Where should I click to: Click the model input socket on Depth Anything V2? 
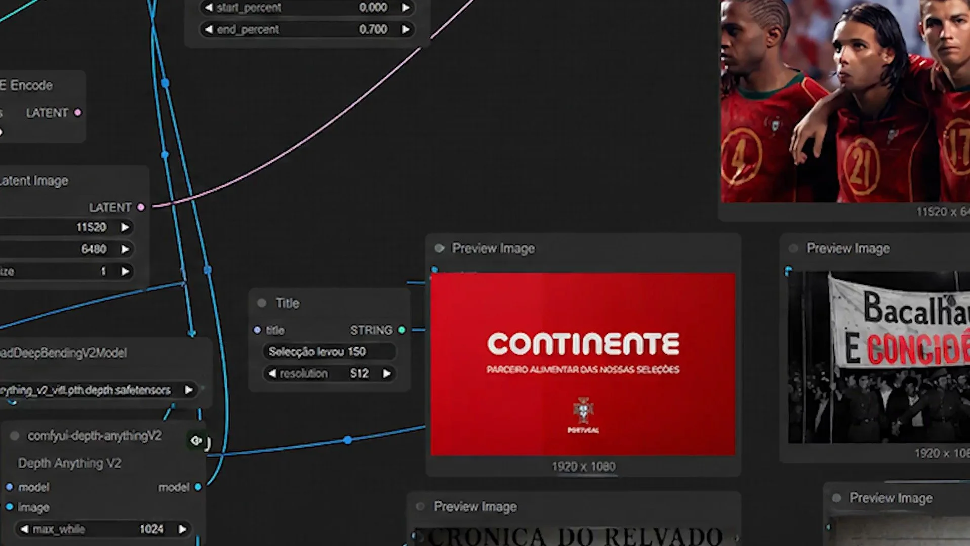(10, 487)
